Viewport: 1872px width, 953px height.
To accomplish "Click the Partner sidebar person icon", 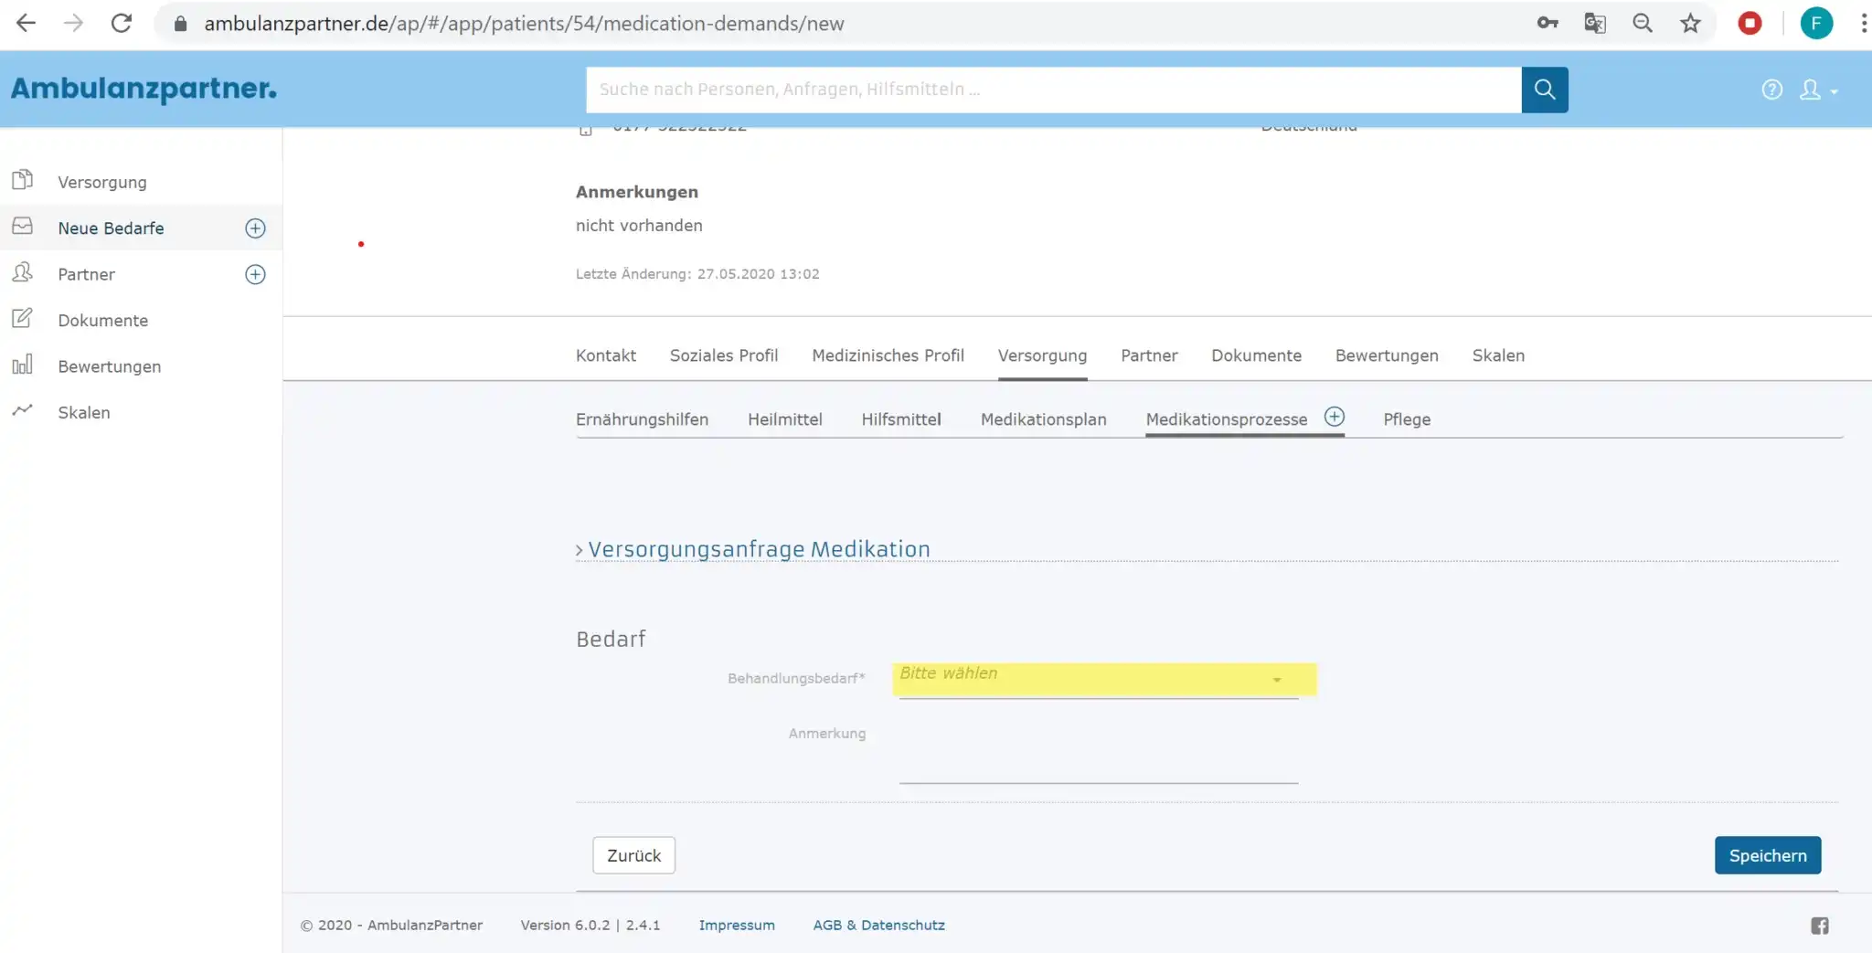I will [23, 272].
